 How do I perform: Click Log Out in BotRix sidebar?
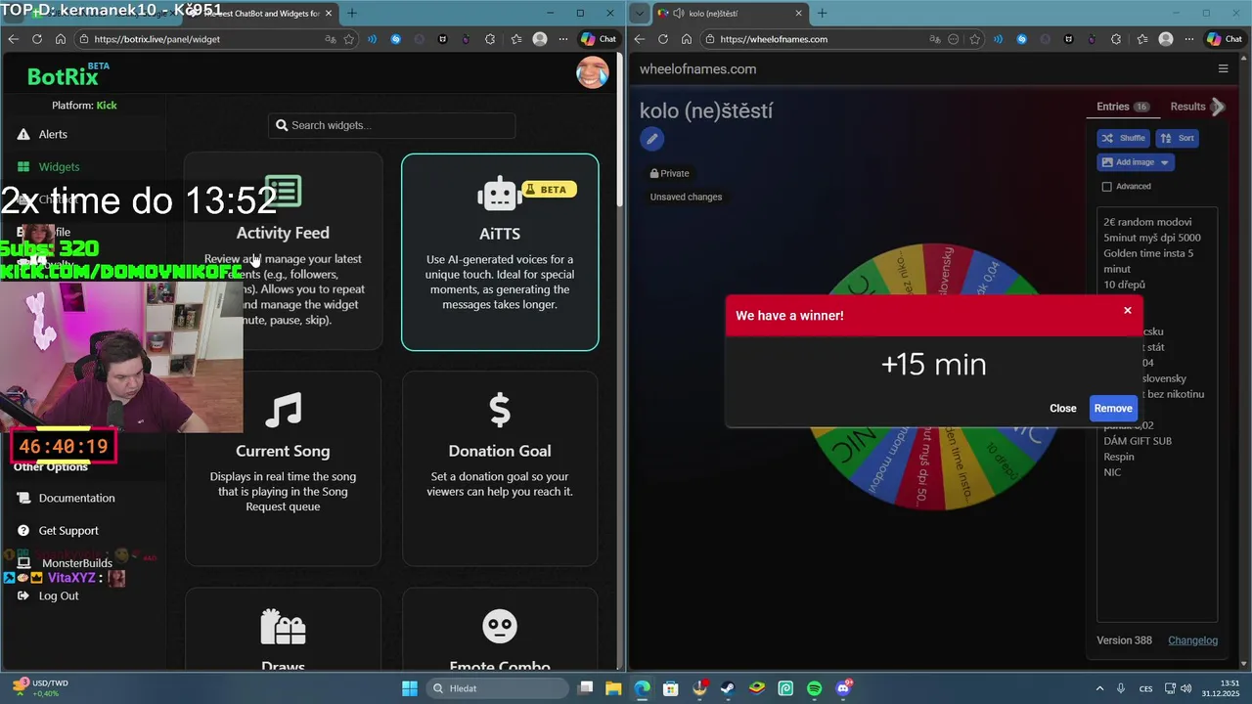(58, 595)
